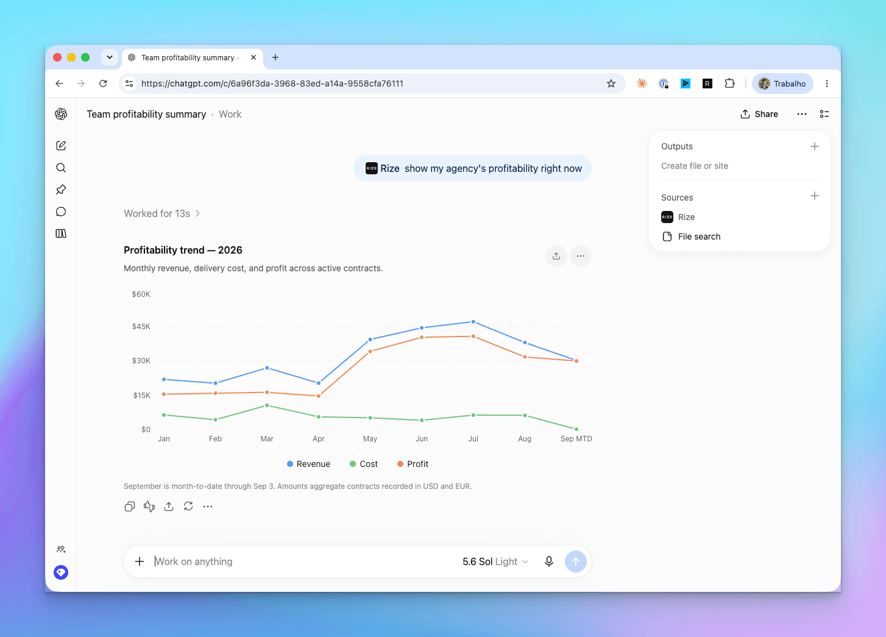Click the 'Work on anything' message field
886x637 pixels.
point(305,561)
